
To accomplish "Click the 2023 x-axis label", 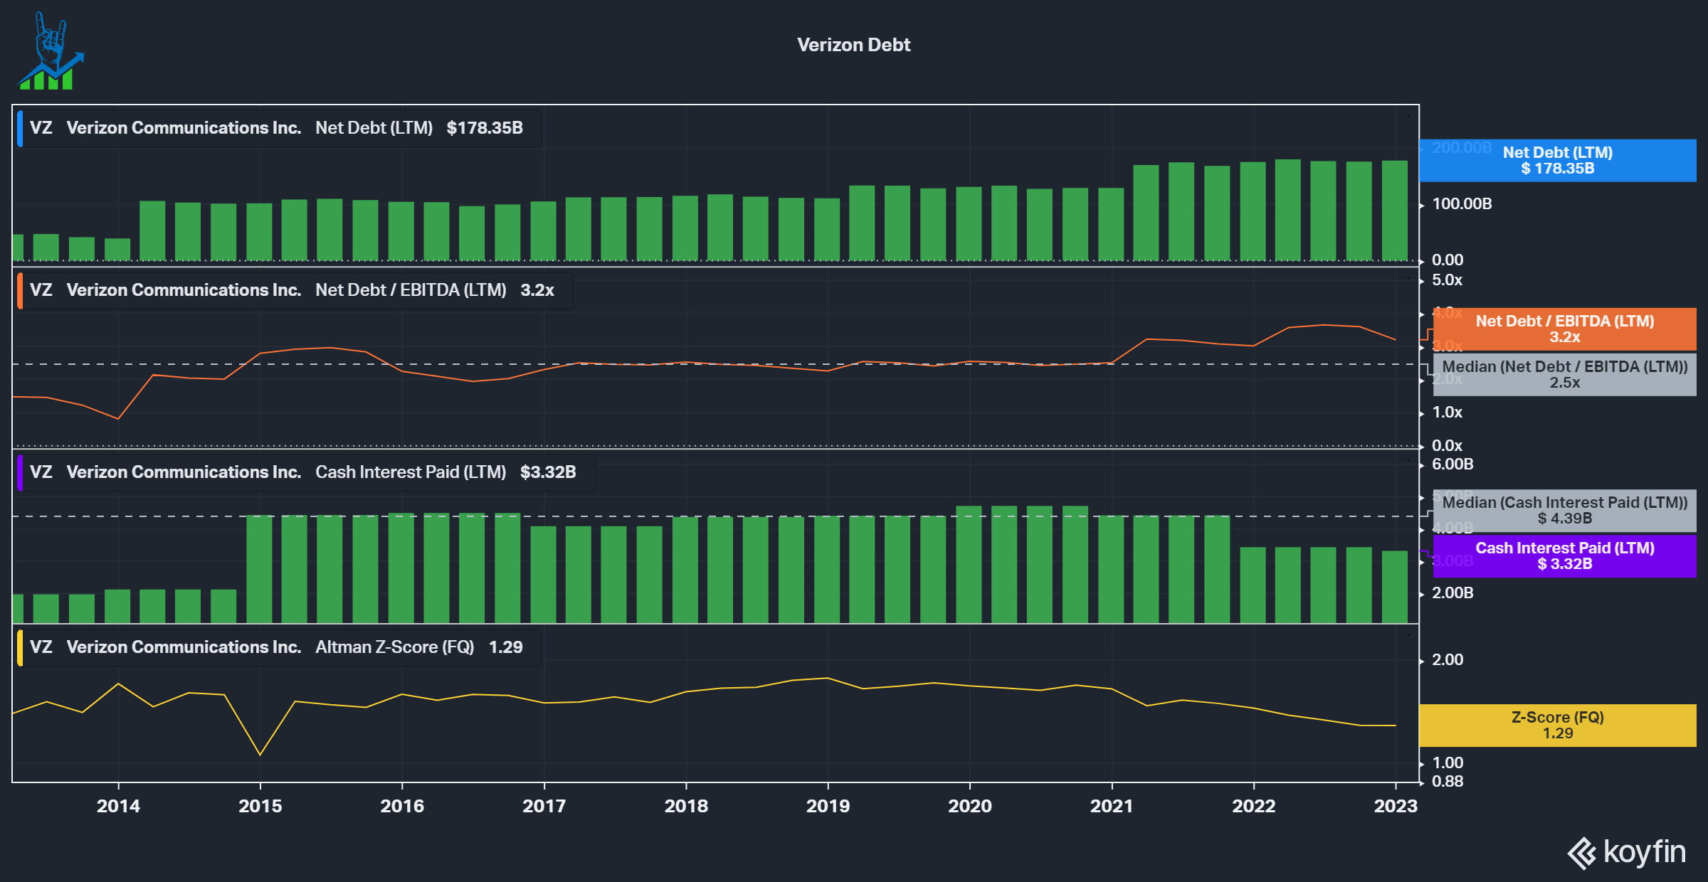I will pos(1396,806).
